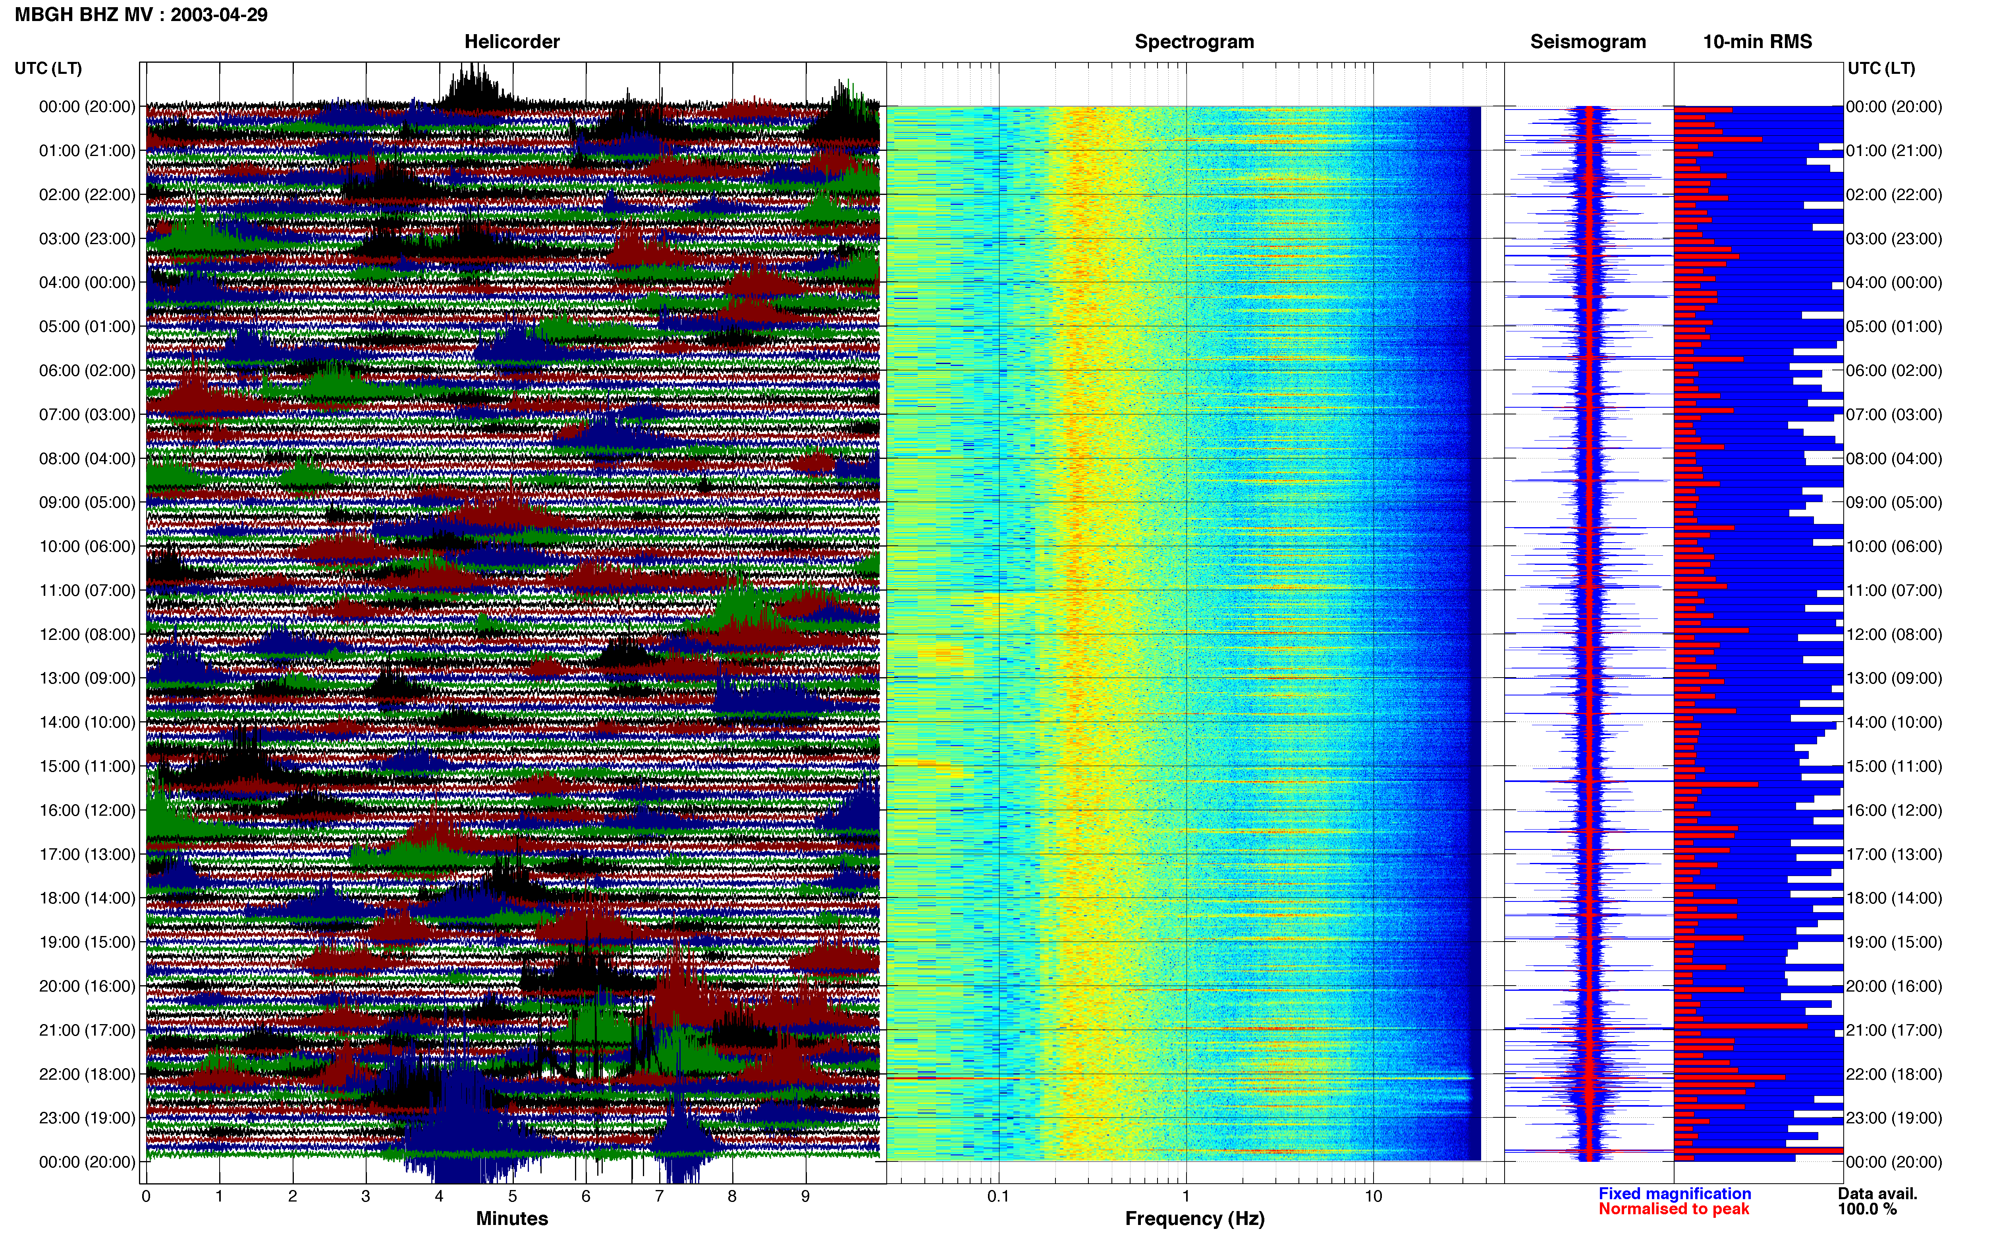Select the '100.0 %' data availability value
This screenshot has height=1246, width=1993.
(1867, 1210)
